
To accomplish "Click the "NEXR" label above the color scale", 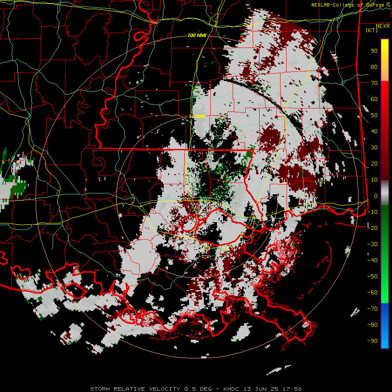I will [x=383, y=26].
